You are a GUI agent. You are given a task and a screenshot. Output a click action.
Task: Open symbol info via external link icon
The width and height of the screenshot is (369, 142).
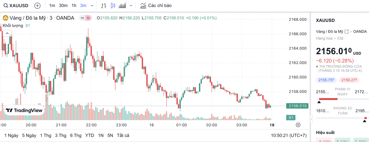(347, 31)
